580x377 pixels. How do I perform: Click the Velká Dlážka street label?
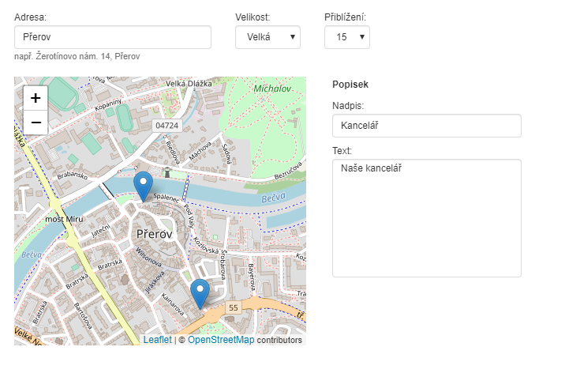pyautogui.click(x=189, y=84)
